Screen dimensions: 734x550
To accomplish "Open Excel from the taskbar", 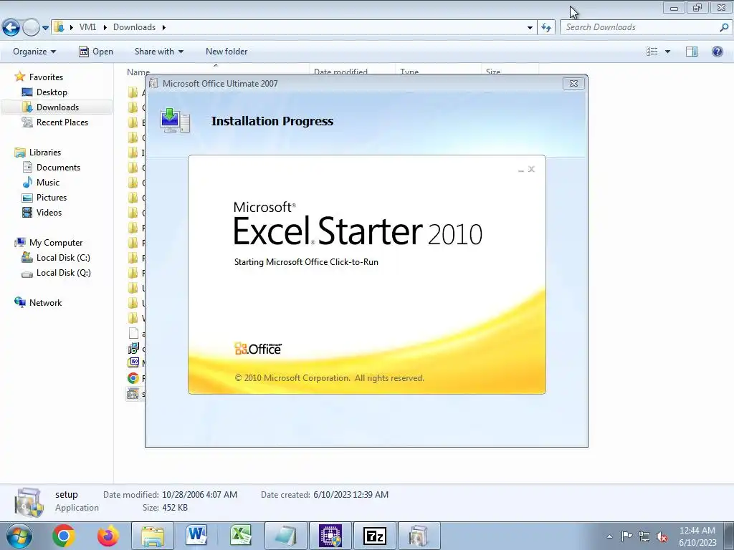I will point(241,536).
